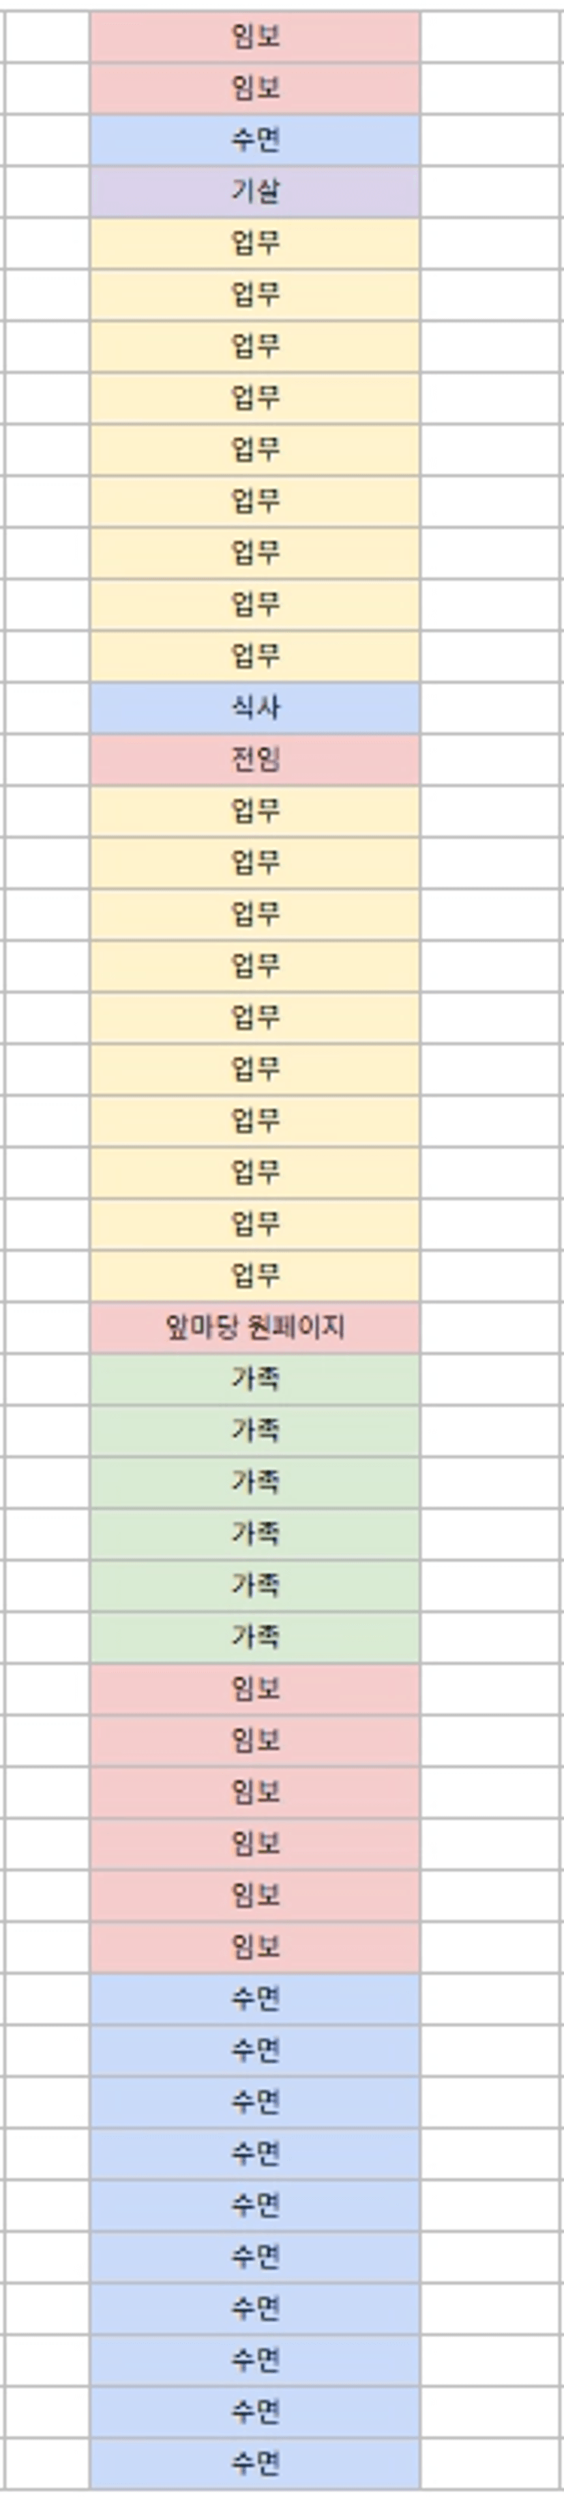The height and width of the screenshot is (2497, 564).
Task: Select the last green 가족 cell
Action: 255,1636
